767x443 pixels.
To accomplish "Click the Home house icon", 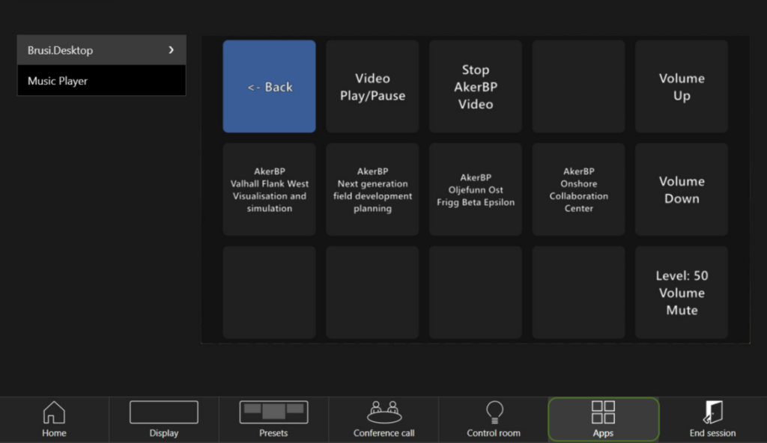I will point(54,412).
